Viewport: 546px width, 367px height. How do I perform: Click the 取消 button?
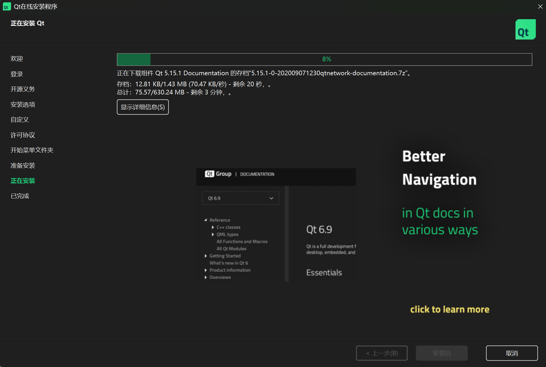[512, 353]
